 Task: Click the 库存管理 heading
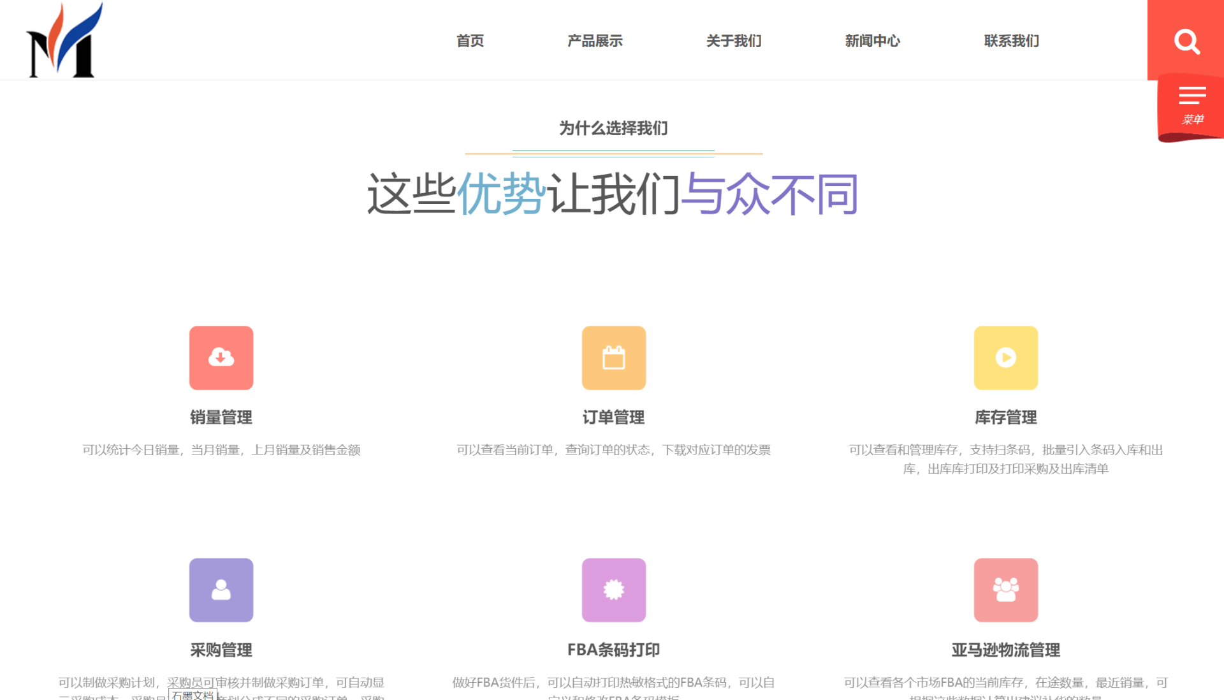(1005, 418)
